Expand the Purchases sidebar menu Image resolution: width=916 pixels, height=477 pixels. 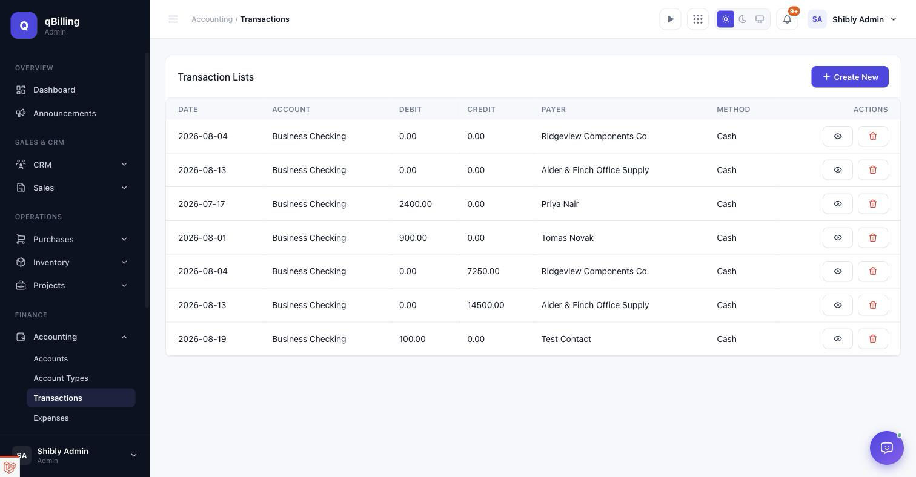point(72,239)
